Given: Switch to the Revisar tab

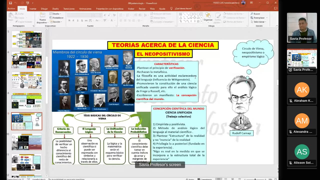Looking at the screenshot, I should [142, 8].
